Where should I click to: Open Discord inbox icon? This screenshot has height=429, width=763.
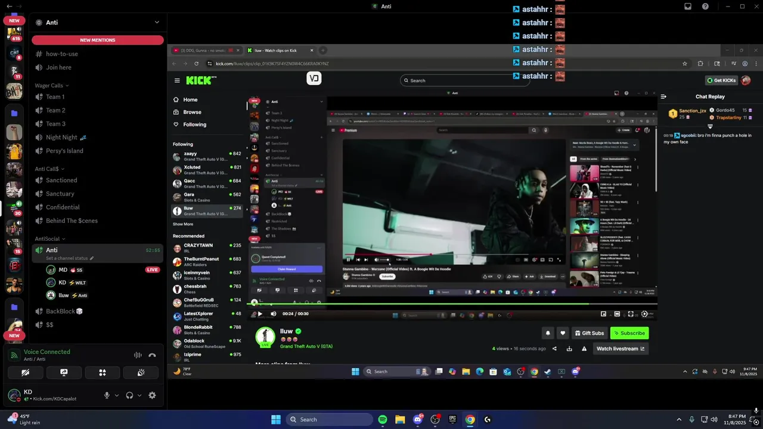pos(688,7)
